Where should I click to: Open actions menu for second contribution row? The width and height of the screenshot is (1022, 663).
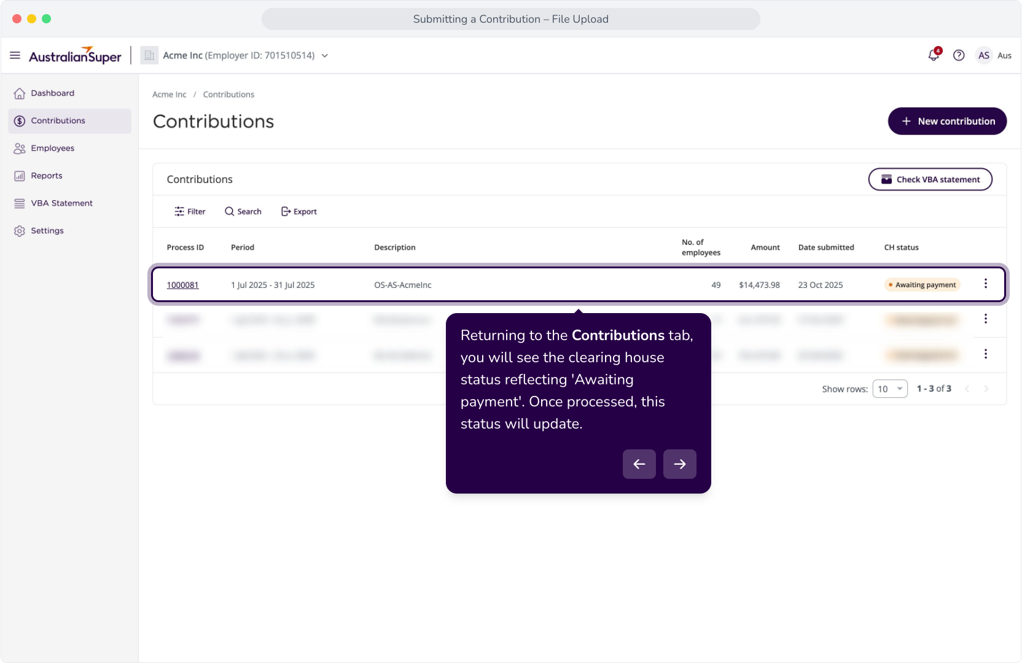pos(986,319)
